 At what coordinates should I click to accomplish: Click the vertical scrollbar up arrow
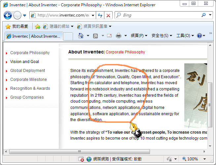tap(210, 45)
